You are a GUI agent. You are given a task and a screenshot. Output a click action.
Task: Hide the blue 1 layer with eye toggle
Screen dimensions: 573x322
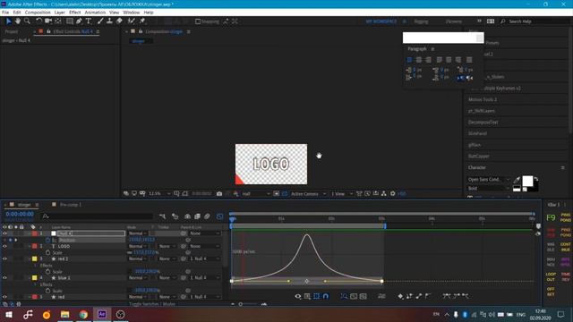4,278
